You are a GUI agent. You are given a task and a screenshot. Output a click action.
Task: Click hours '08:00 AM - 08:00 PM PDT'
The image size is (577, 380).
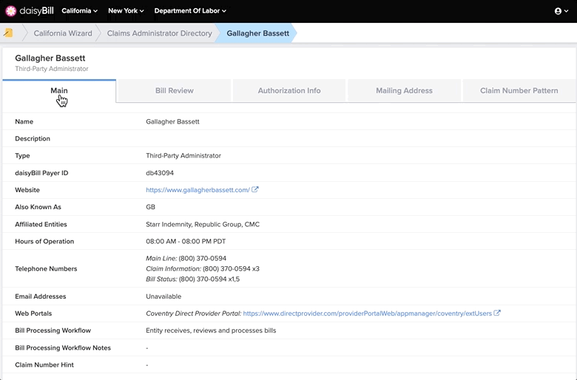click(186, 241)
